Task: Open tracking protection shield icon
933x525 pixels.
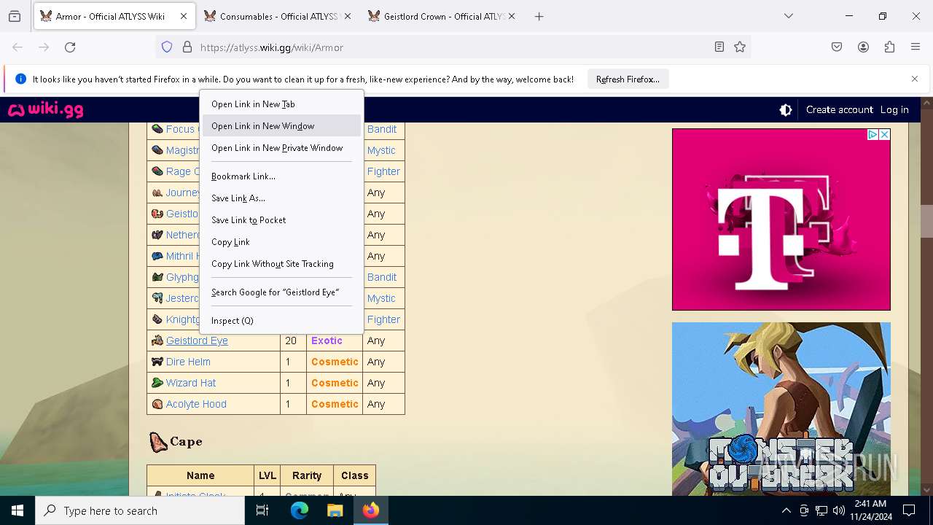Action: point(167,47)
